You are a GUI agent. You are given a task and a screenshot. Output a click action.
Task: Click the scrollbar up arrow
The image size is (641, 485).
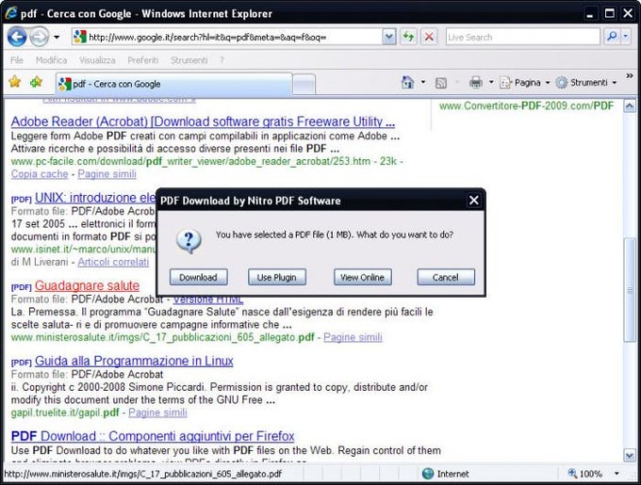click(x=630, y=106)
